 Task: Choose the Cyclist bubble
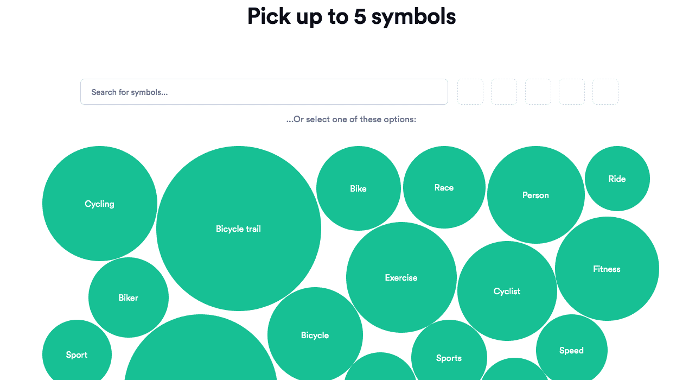coord(507,291)
